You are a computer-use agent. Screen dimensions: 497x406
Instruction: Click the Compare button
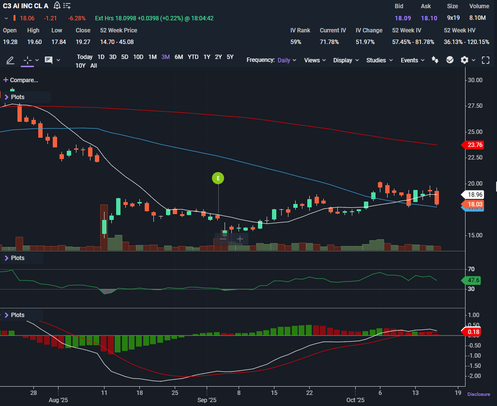point(21,80)
